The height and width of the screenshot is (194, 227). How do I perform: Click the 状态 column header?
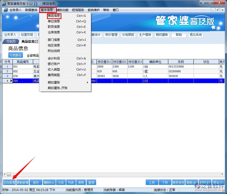coord(206,62)
